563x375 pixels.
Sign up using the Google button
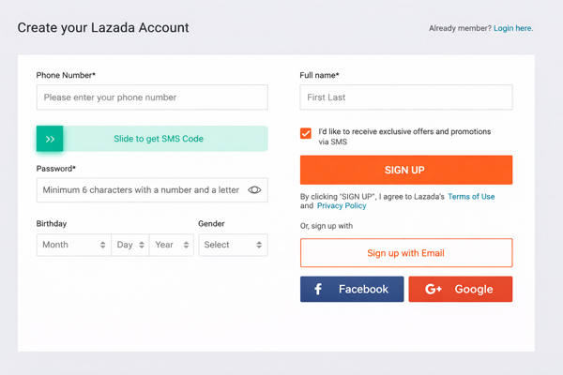coord(461,290)
